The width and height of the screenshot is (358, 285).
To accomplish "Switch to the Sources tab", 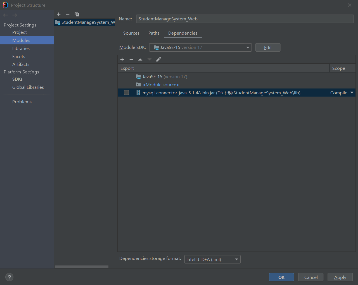I will pyautogui.click(x=131, y=33).
